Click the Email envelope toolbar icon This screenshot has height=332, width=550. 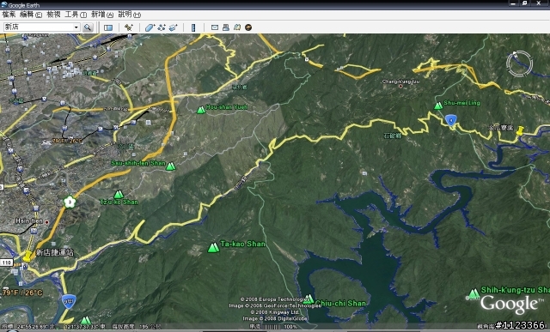pyautogui.click(x=215, y=27)
